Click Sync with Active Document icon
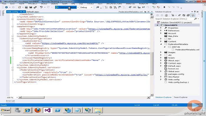Viewport: 206px width, 116px height. (x=180, y=15)
